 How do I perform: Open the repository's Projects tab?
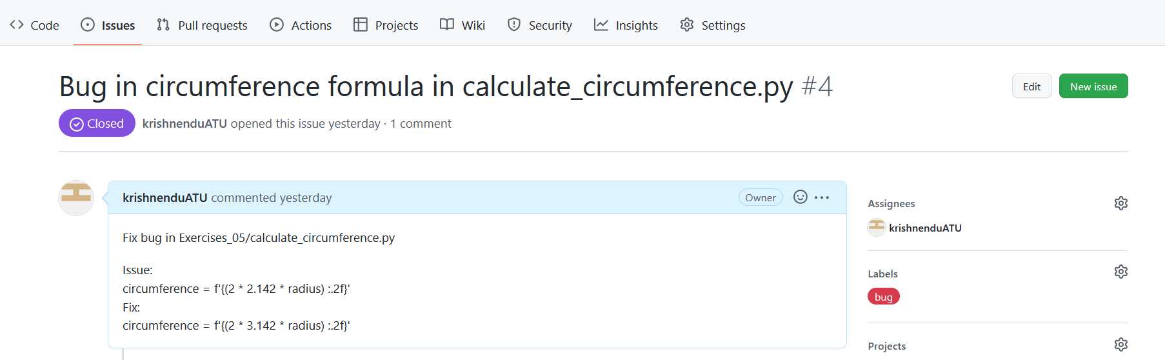tap(386, 25)
